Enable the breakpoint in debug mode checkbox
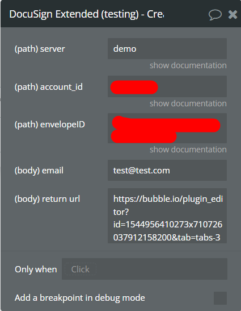Viewport: 241px width, 311px height. [x=220, y=298]
